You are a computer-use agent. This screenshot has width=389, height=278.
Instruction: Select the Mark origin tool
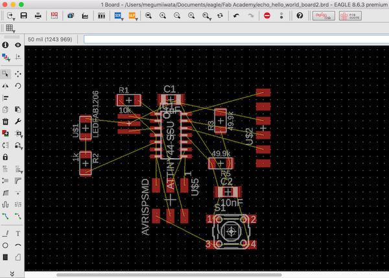(x=18, y=57)
